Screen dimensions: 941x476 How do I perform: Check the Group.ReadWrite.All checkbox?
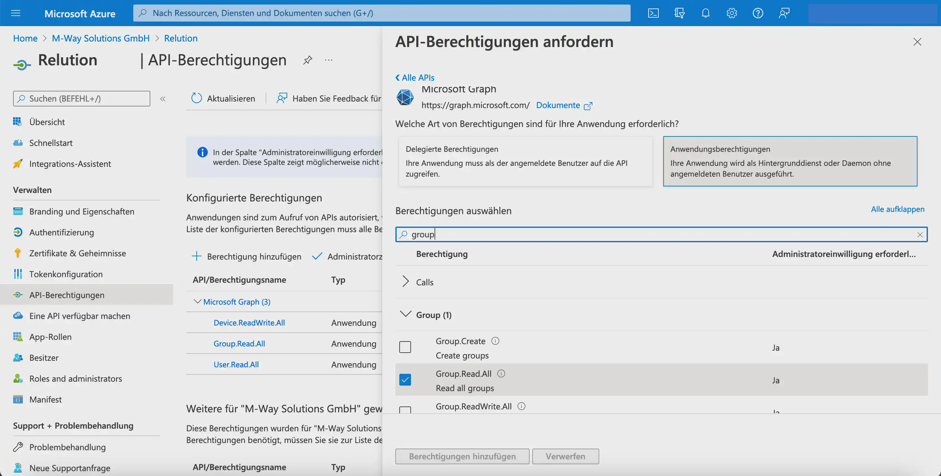click(x=405, y=410)
